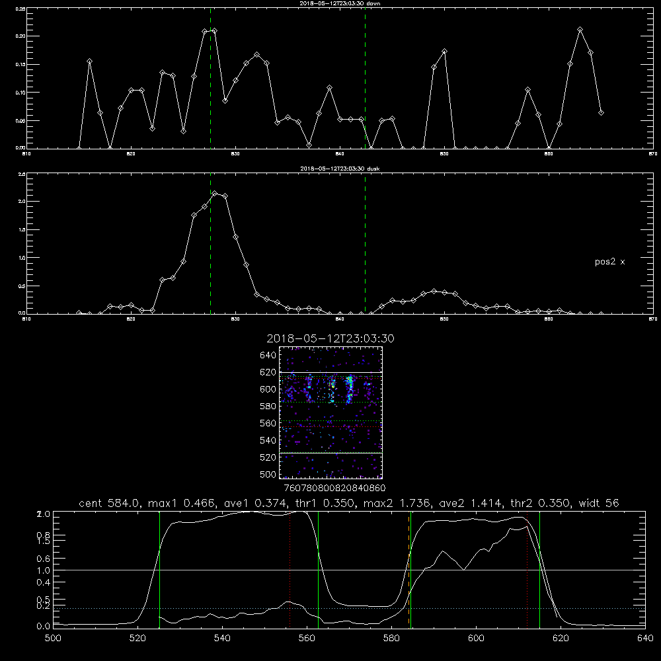Click the highest diamond point in dusk plot

point(215,194)
